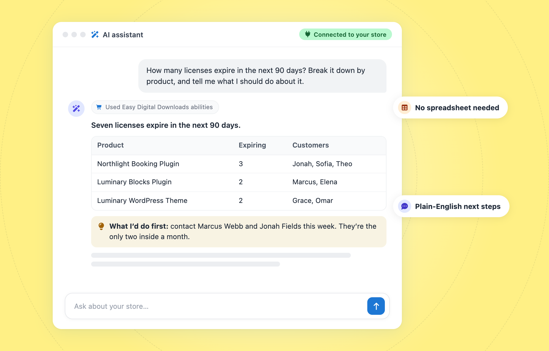Screen dimensions: 549x351
Task: Click the Marcus, Elena customers cell
Action: [315, 182]
